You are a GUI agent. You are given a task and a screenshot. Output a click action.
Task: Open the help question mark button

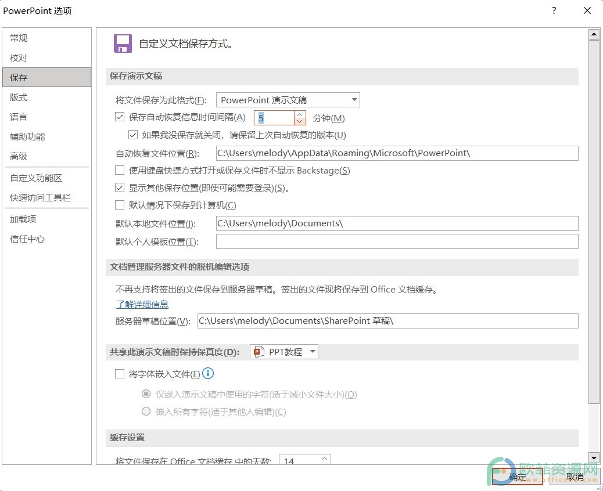[x=554, y=10]
